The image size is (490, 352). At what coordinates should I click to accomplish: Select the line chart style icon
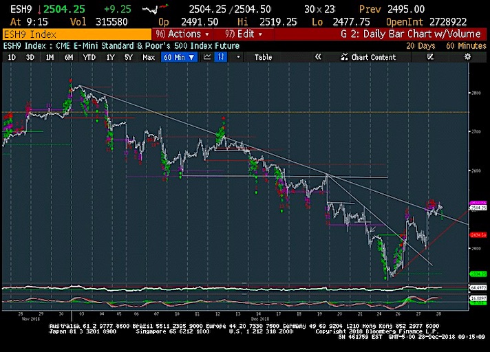tap(207, 57)
